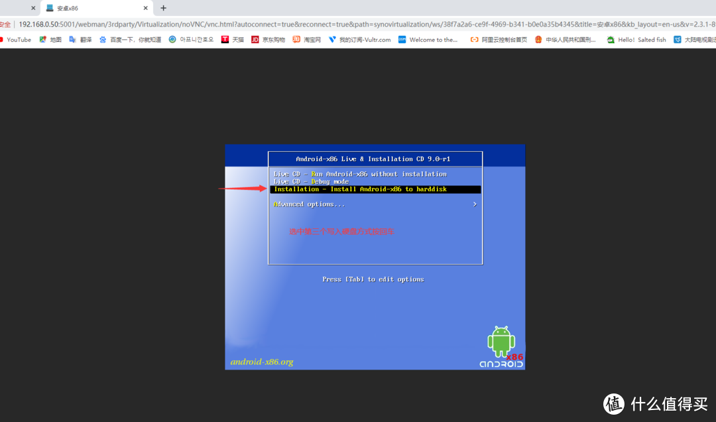Open the 中华人民共和国刑... bookmark
The width and height of the screenshot is (716, 422).
pyautogui.click(x=566, y=40)
